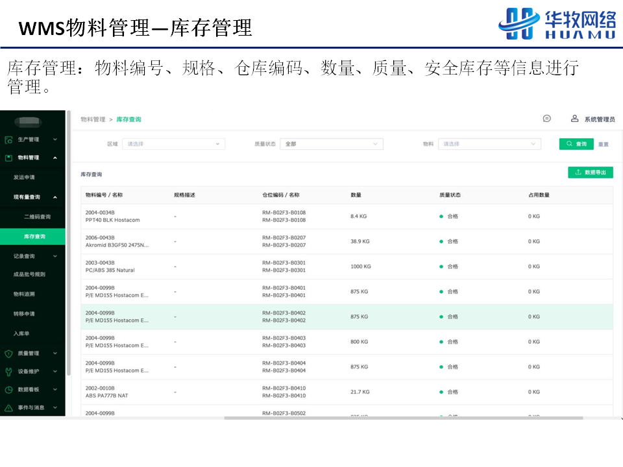Screen dimensions: 623x467
Task: Collapse the 物料管理 menu chevron
Action: [x=55, y=158]
